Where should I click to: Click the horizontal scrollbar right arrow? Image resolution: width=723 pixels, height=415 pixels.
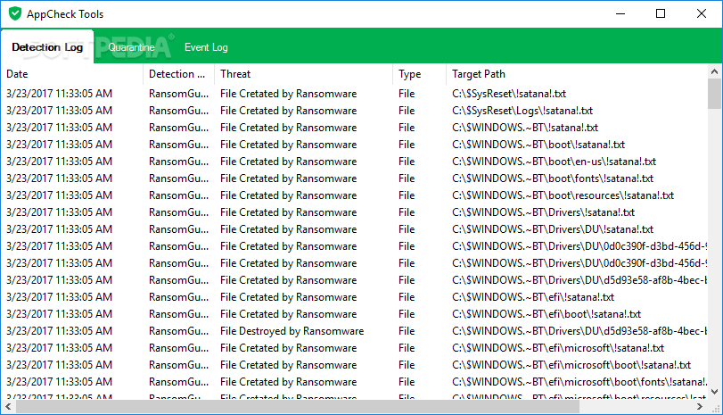coord(700,407)
